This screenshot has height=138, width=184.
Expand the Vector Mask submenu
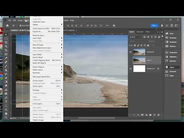pyautogui.click(x=46, y=57)
